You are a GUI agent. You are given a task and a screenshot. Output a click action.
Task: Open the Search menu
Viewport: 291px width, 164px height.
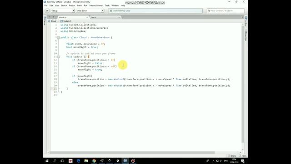point(64,5)
